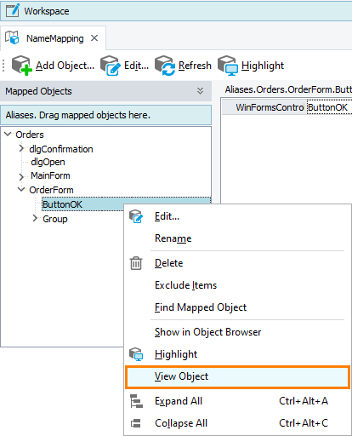Collapse the Orders tree node
Image resolution: width=352 pixels, height=436 pixels.
pyautogui.click(x=9, y=134)
